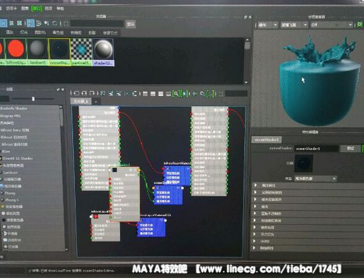Expand the Glow section in property editor
Screen dimensions: 364x280
308,206
